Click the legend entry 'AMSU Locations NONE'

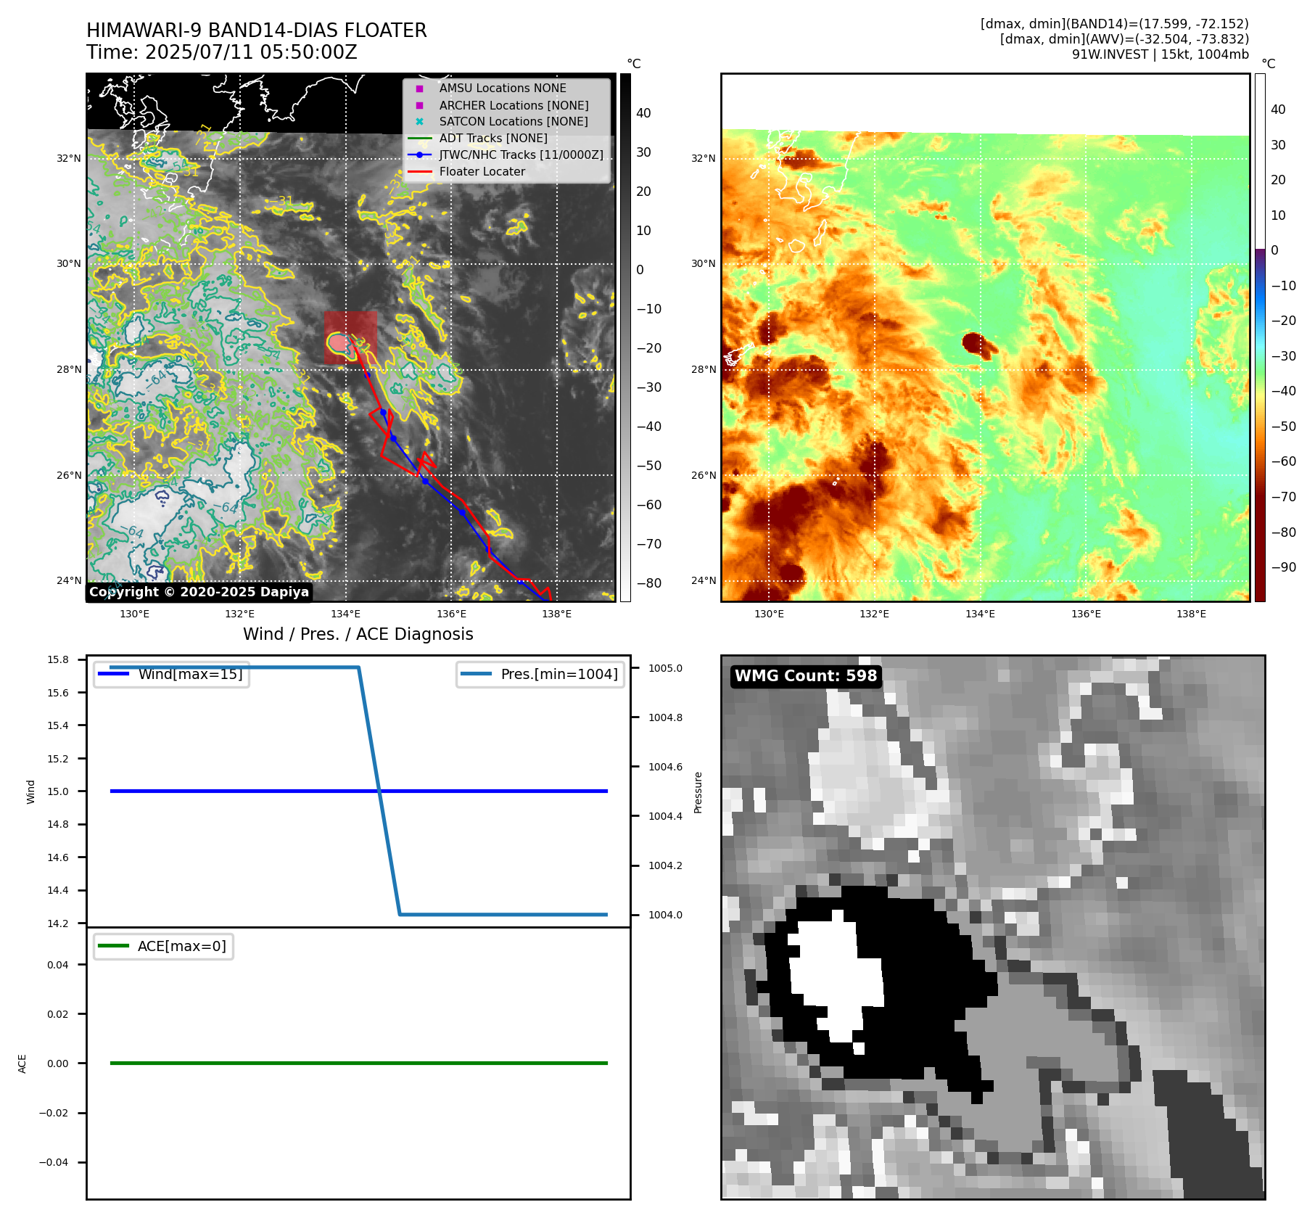503,88
